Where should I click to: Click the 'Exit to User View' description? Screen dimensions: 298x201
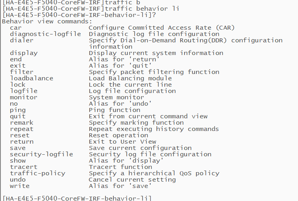point(123,142)
